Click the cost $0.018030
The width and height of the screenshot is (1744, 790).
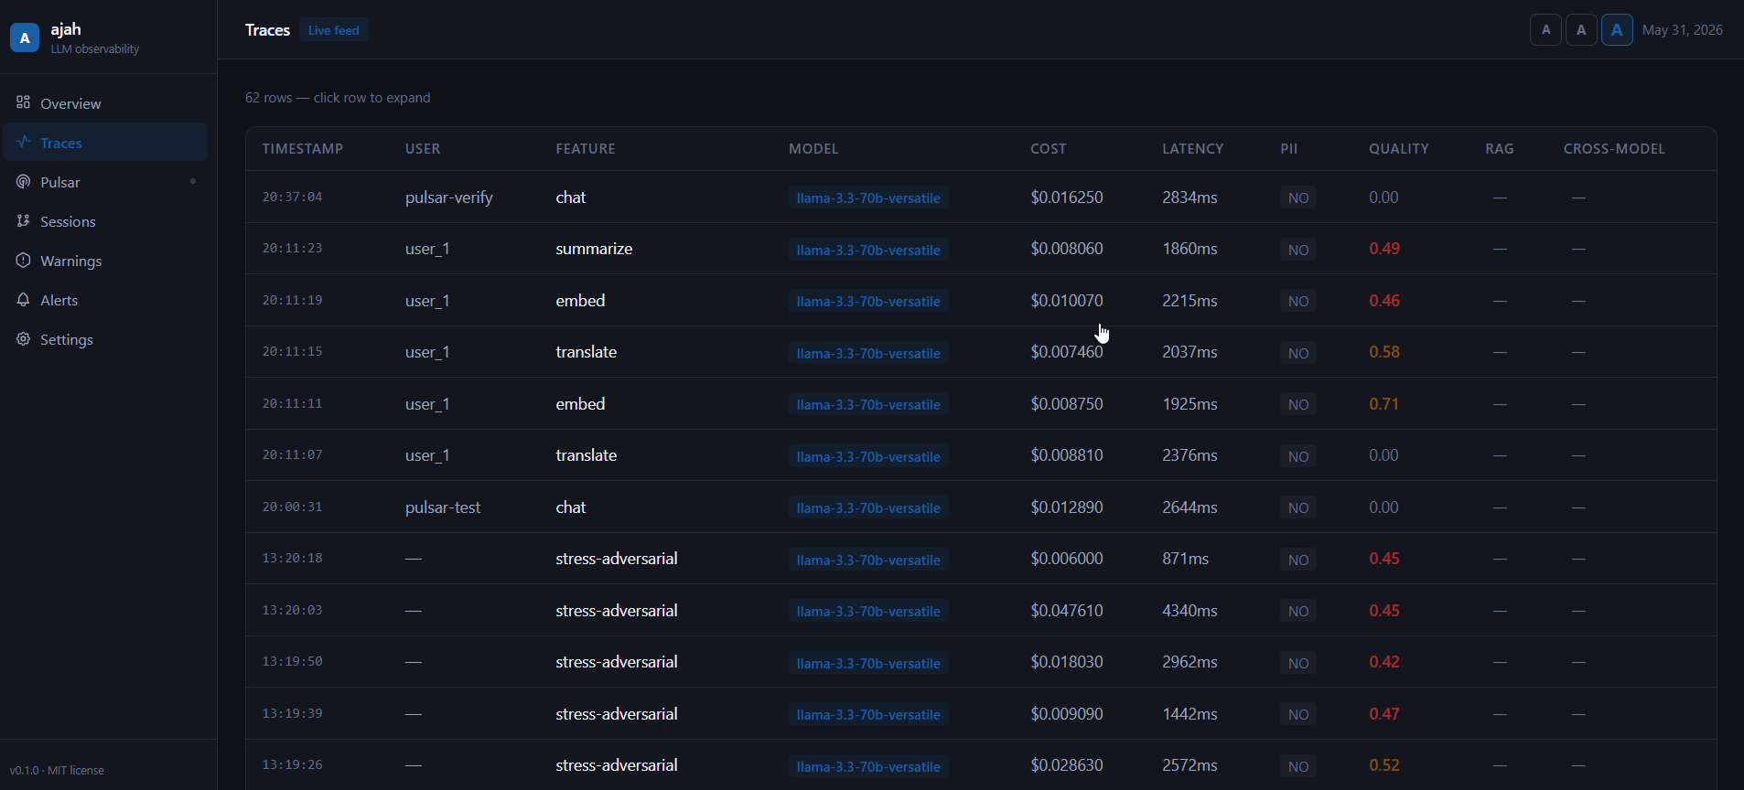pos(1067,662)
